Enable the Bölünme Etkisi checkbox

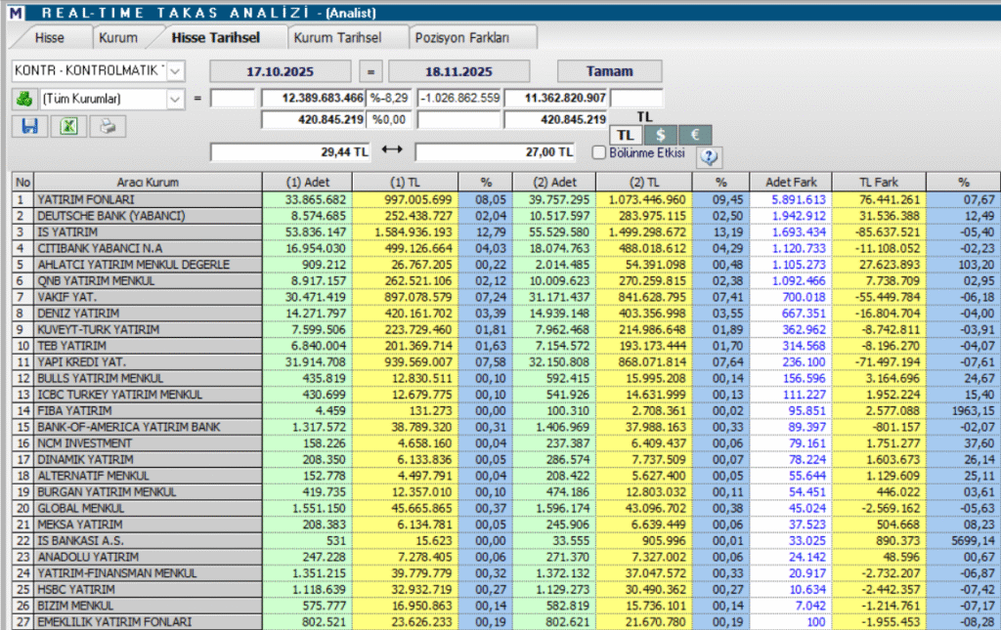pyautogui.click(x=600, y=153)
